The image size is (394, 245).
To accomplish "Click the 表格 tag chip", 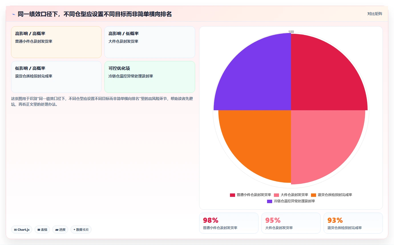I will click(x=42, y=230).
